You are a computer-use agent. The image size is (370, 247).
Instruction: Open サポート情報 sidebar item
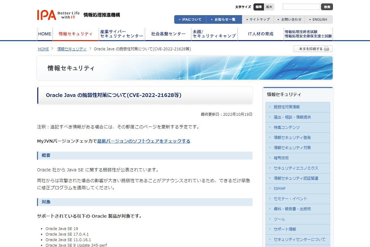click(298, 229)
